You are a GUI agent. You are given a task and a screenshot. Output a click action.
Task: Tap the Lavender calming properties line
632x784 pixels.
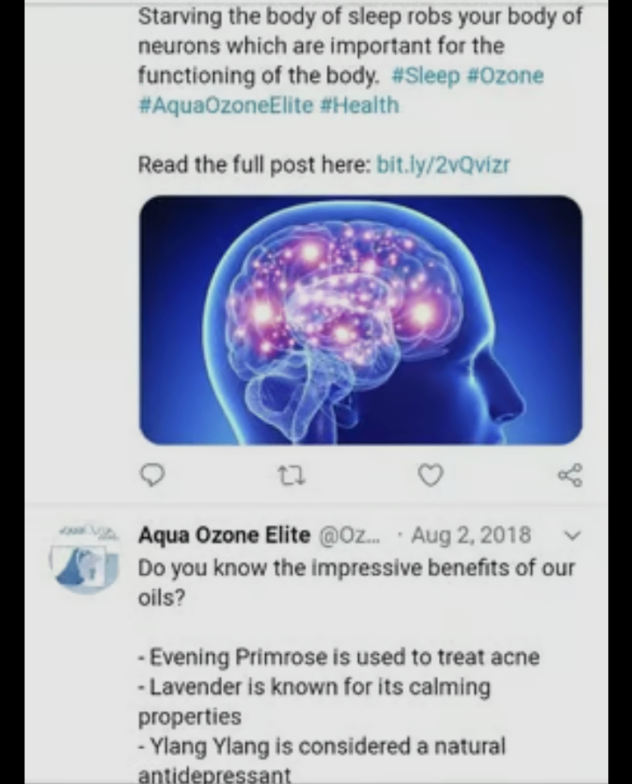tap(314, 701)
